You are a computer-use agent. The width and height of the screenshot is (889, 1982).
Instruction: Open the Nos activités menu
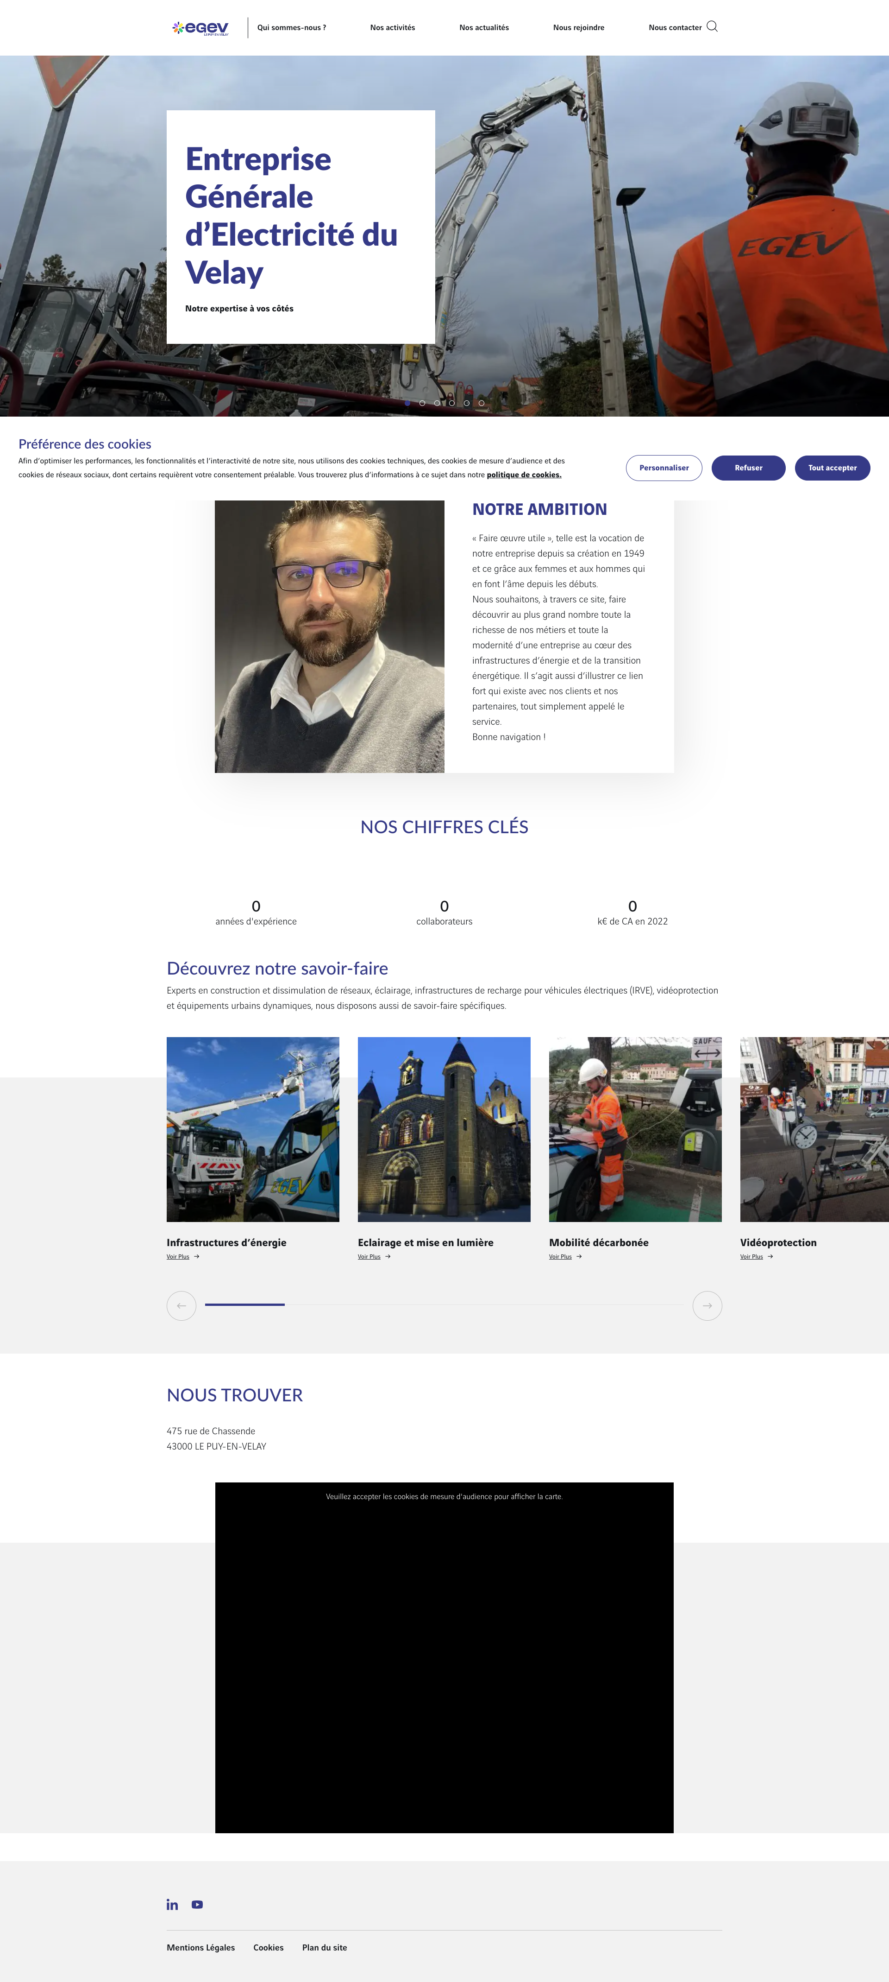point(392,28)
